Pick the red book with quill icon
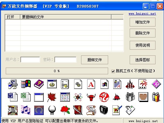The image size is (164, 123). (78, 110)
